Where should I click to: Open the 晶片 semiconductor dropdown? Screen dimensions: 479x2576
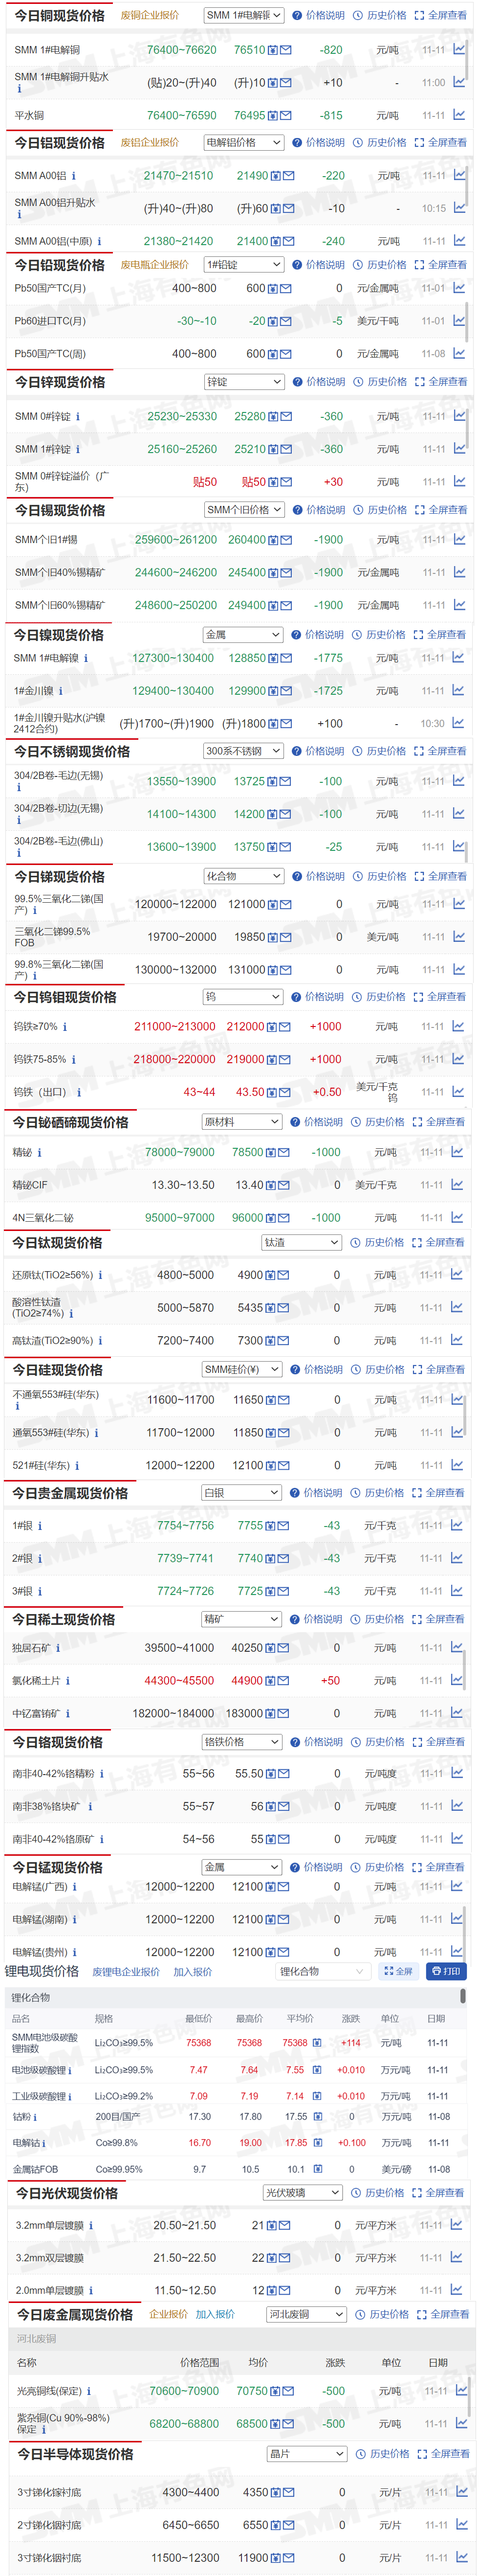[x=307, y=2454]
